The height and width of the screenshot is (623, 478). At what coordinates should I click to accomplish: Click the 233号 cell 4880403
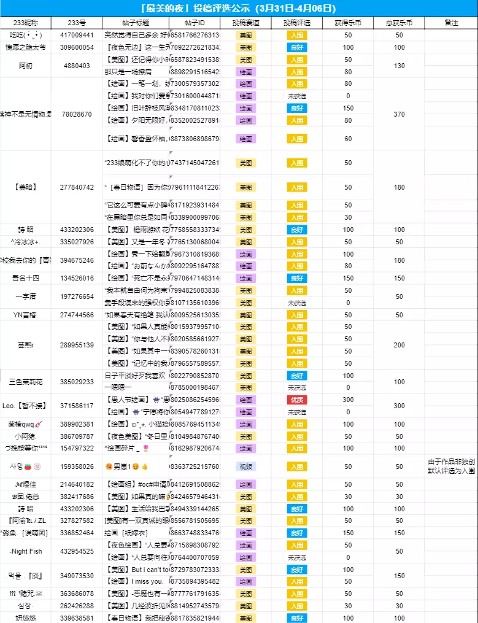[77, 66]
